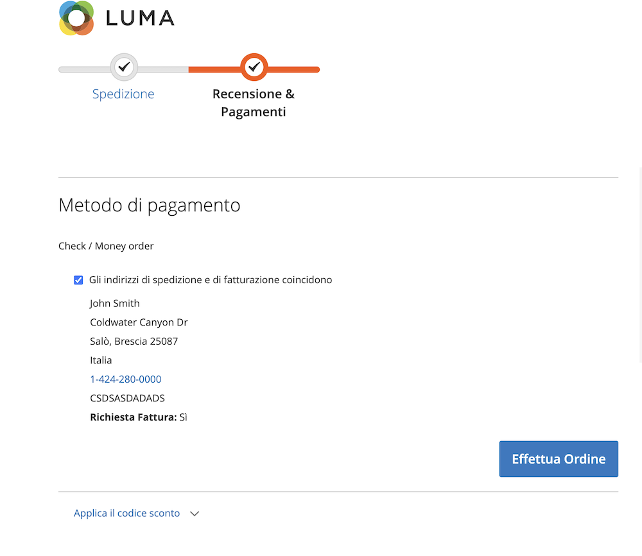The height and width of the screenshot is (556, 642).
Task: Place order with Effettua Ordine button
Action: [559, 459]
